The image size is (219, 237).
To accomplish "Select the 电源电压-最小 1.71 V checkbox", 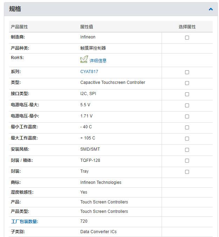I will click(187, 116).
